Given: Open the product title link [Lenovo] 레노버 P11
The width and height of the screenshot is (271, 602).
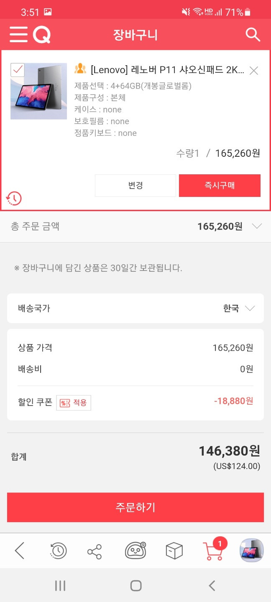Looking at the screenshot, I should [167, 70].
